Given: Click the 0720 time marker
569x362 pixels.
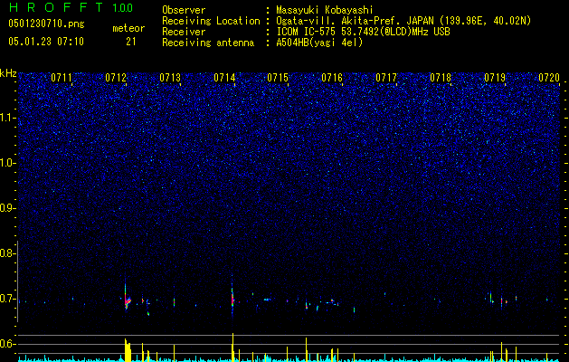Looking at the screenshot, I should (549, 77).
